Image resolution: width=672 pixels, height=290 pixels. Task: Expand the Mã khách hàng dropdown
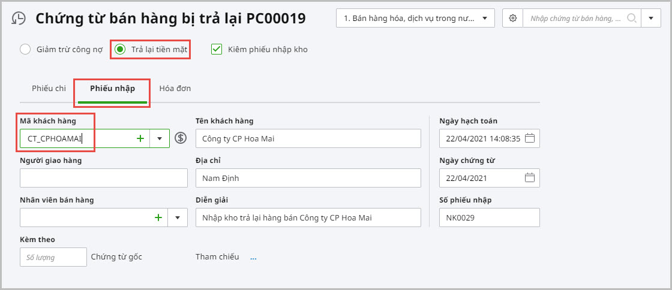160,138
